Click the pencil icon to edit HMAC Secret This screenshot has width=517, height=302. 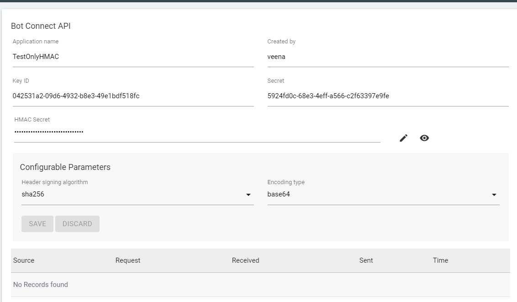[x=404, y=138]
